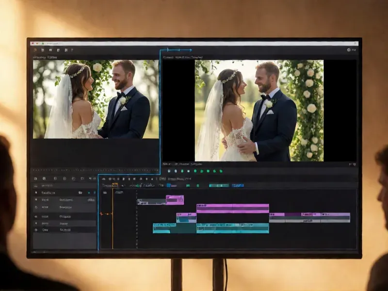The image size is (388, 291).
Task: Select the grey clip left of the short pink clip
Action: 151,202
